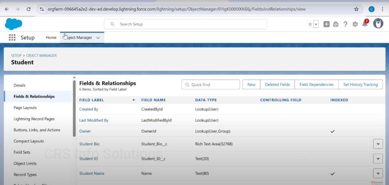Open Student Bio row actions dropdown
This screenshot has width=389, height=185.
coord(378,144)
